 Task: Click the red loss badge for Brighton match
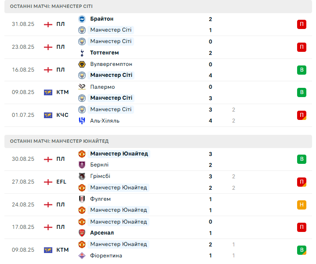click(301, 25)
